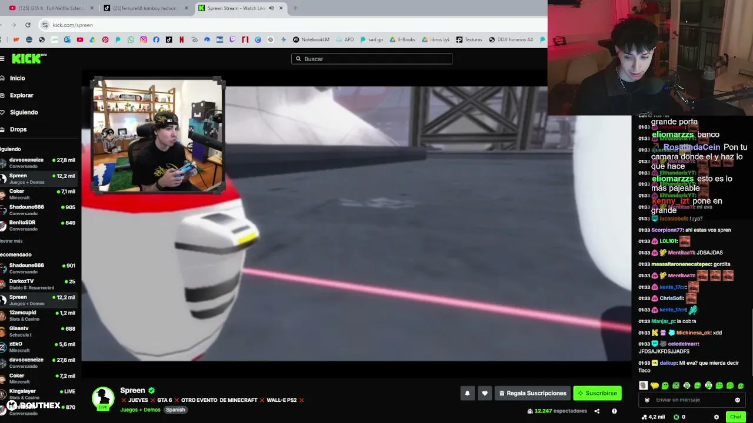Click the Spanish language tag
753x423 pixels.
pyautogui.click(x=175, y=409)
